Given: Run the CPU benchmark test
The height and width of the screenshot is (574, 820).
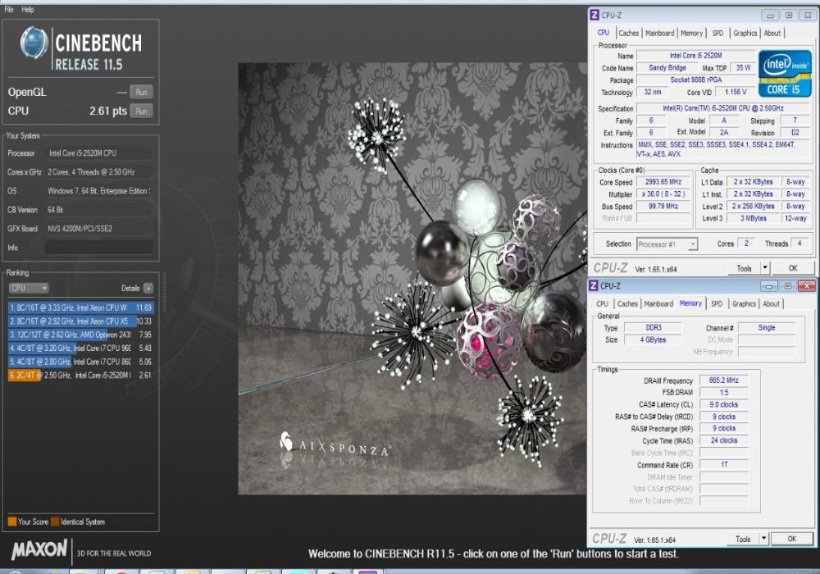Looking at the screenshot, I should click(x=141, y=111).
